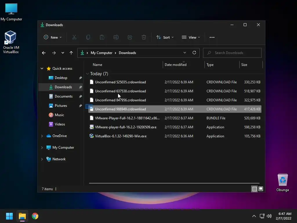The height and width of the screenshot is (223, 297).
Task: Collapse the Quick access tree
Action: [42, 69]
